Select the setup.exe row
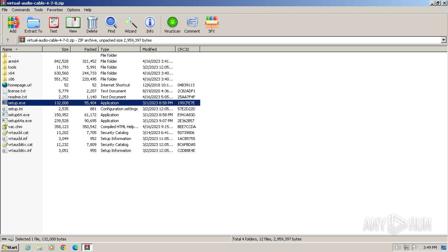 click(x=100, y=103)
